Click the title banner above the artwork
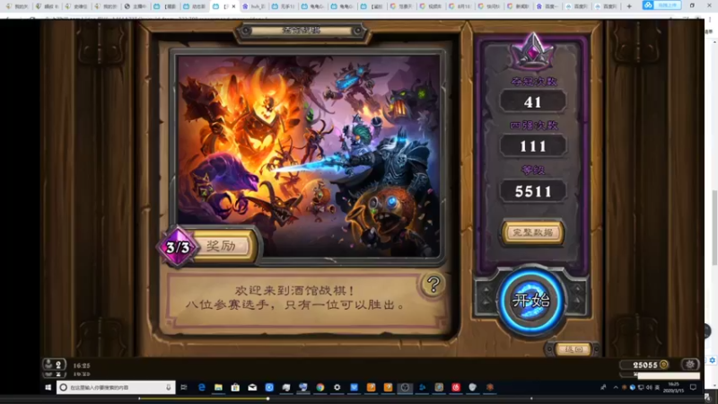This screenshot has height=404, width=718. (x=302, y=31)
